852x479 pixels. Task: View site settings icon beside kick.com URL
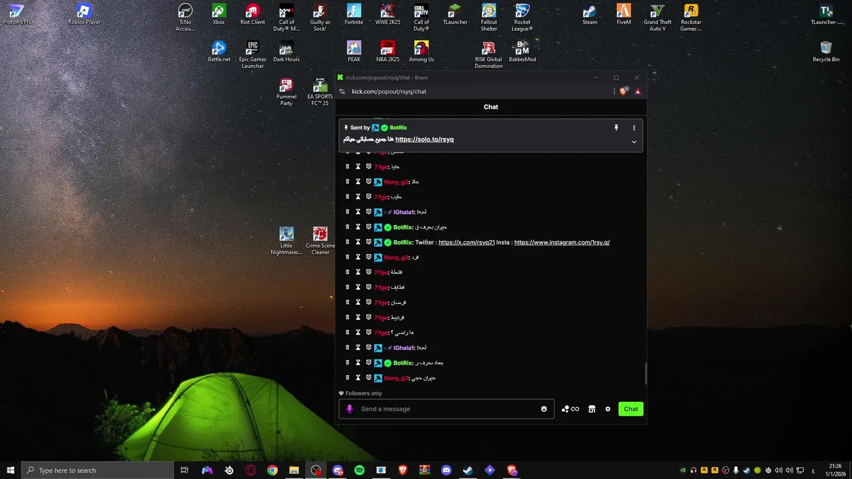coord(342,91)
